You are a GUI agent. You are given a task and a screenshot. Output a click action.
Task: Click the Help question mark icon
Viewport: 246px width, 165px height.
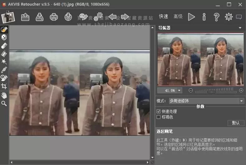pyautogui.click(x=217, y=17)
